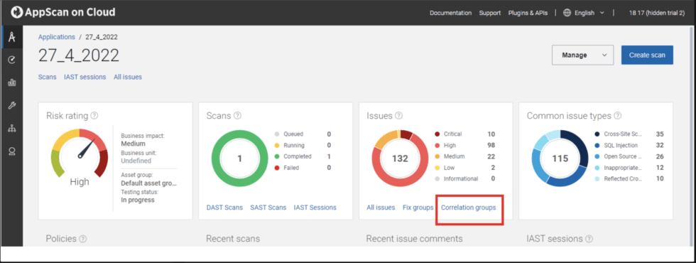This screenshot has height=263, width=696.
Task: Open the English language selector
Action: click(584, 13)
